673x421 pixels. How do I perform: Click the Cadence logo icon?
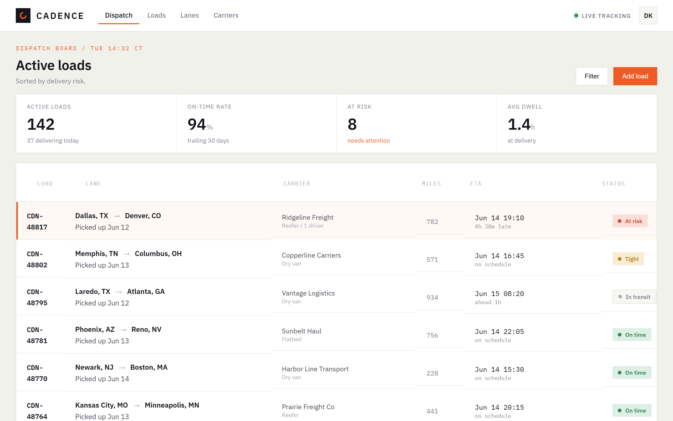[23, 16]
